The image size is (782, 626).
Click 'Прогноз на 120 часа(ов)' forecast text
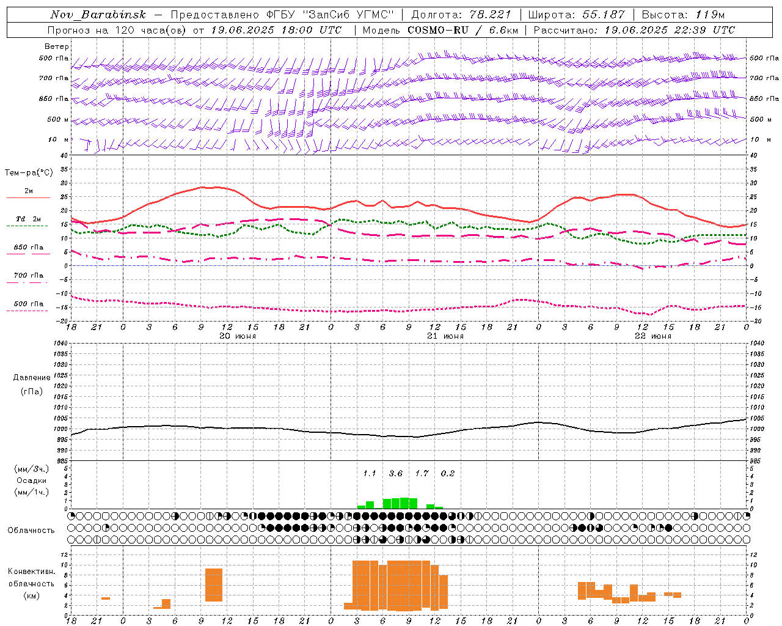pyautogui.click(x=118, y=30)
